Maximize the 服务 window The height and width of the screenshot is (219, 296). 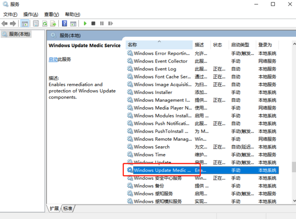273,4
